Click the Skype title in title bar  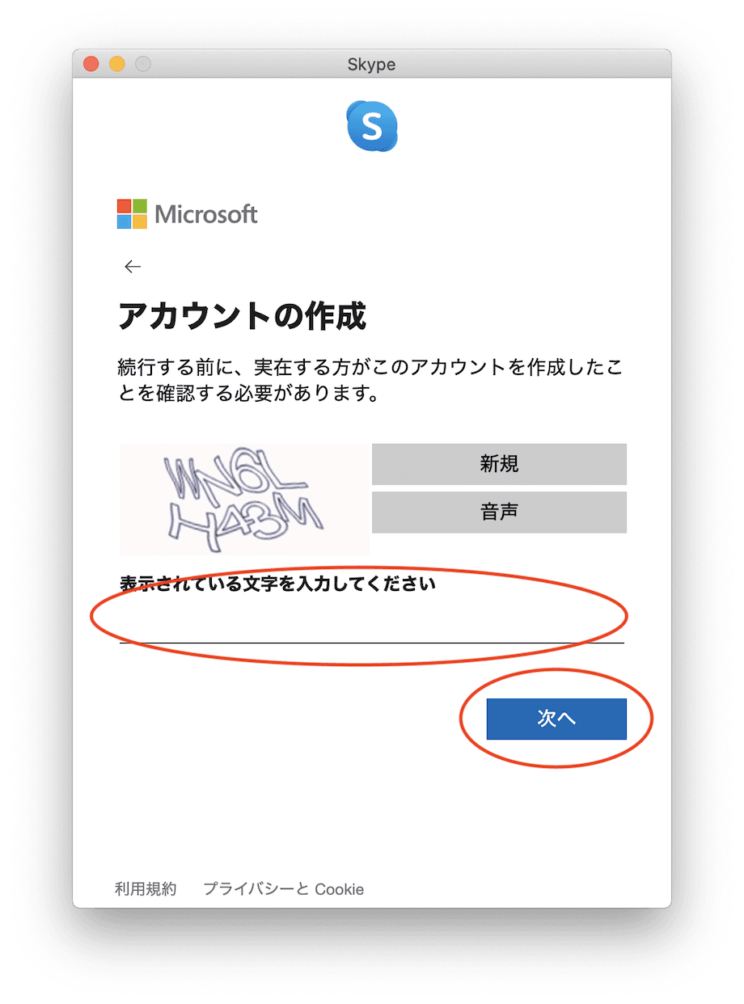click(372, 64)
